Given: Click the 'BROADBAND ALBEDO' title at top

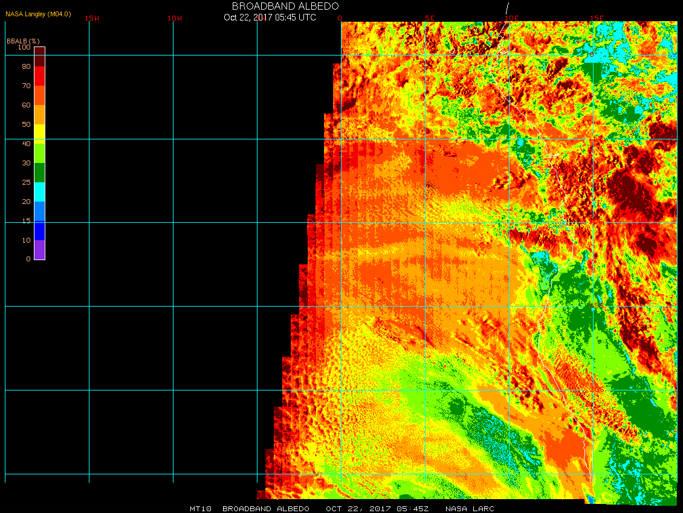Looking at the screenshot, I should pos(285,6).
